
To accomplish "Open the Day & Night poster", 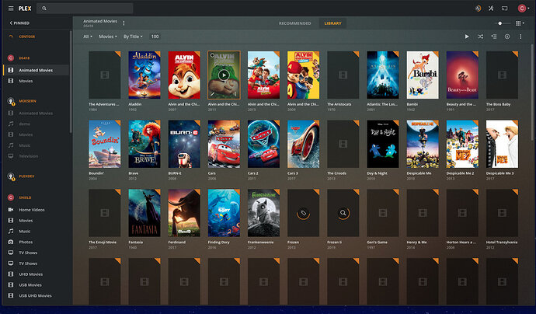I will [383, 144].
